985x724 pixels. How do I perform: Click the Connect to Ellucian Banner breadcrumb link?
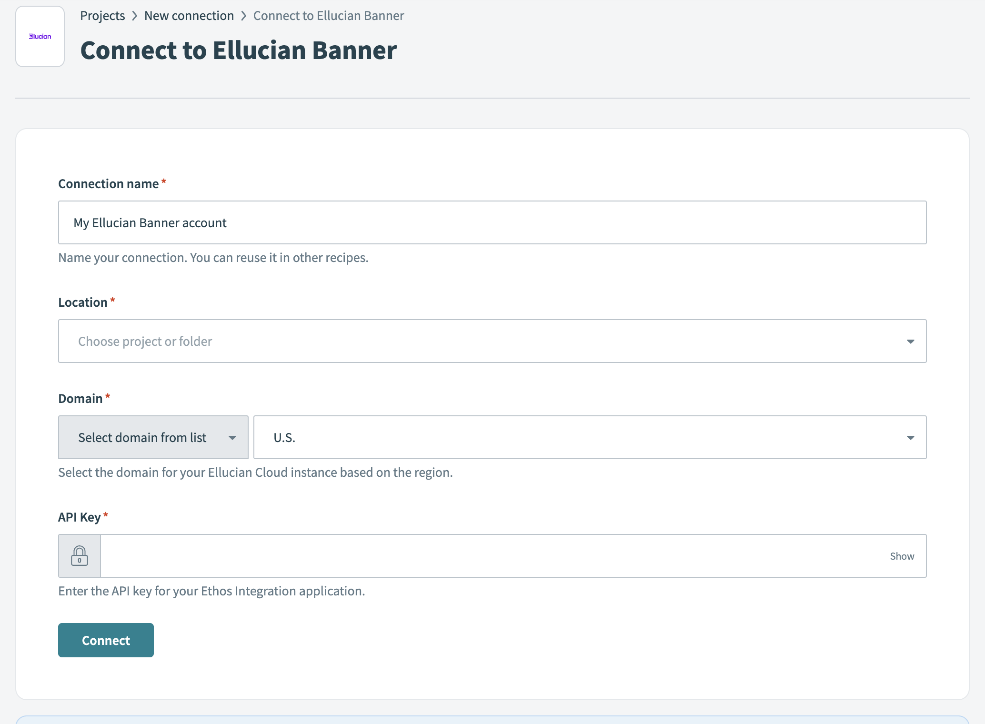coord(328,16)
